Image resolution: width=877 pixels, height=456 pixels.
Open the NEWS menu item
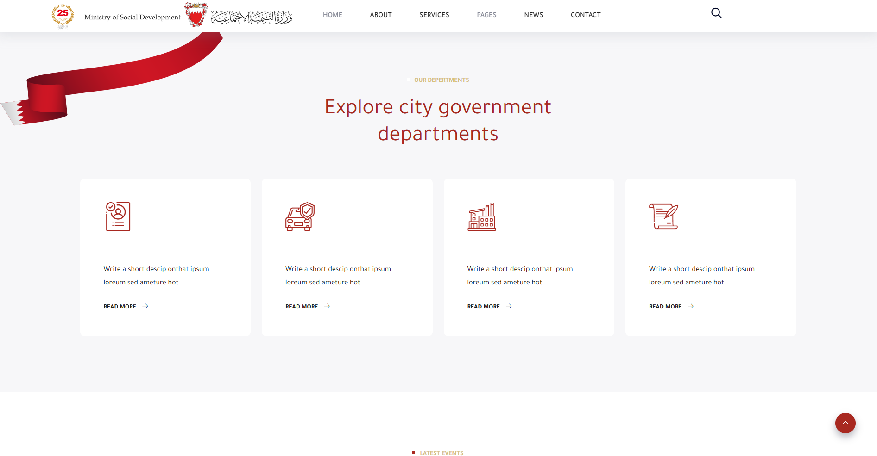[x=534, y=15]
